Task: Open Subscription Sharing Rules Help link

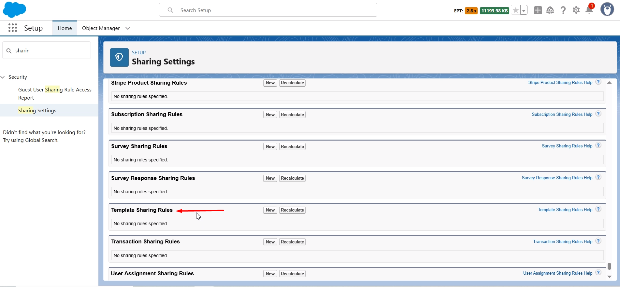Action: point(562,115)
